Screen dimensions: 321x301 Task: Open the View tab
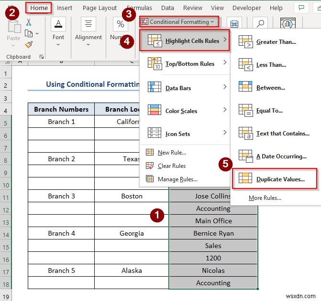[x=217, y=8]
